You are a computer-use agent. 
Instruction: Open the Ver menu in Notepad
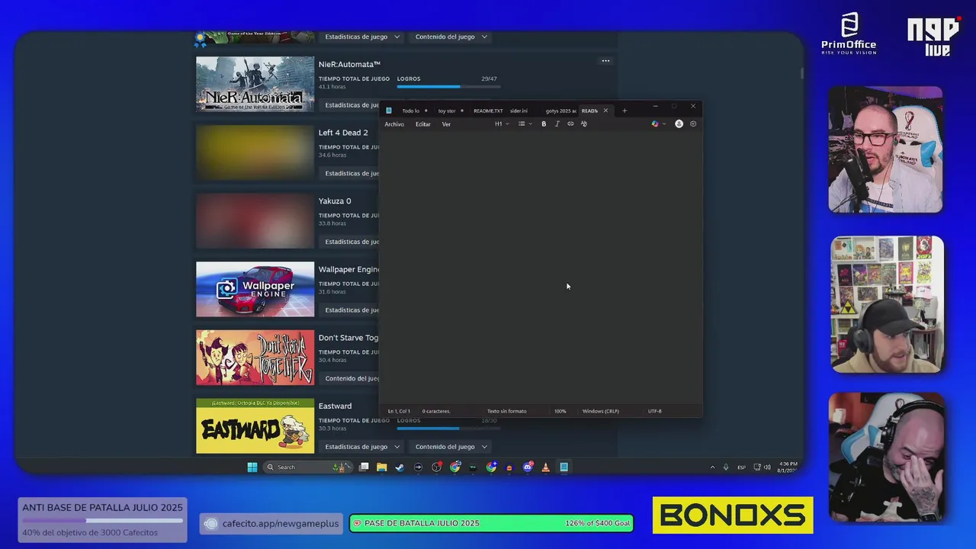(446, 124)
